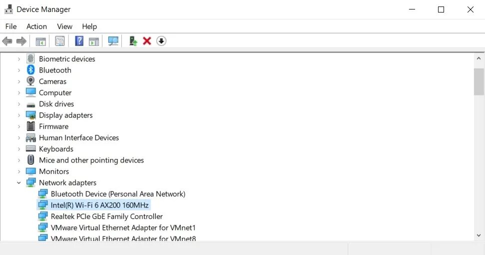
Task: Select Bluetooth Device (Personal Area Network)
Action: click(118, 194)
